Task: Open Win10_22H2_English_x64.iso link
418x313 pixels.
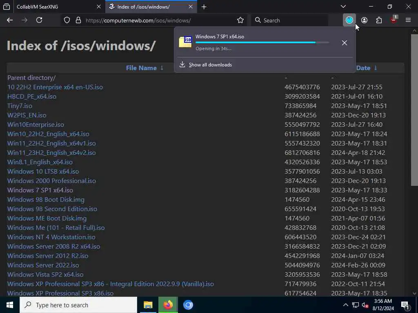Action: (x=48, y=134)
